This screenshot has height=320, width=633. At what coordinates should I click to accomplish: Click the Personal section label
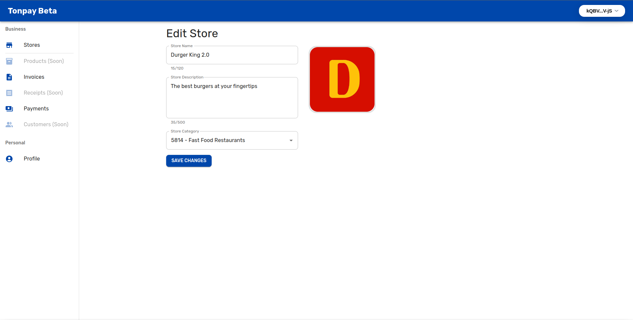tap(15, 143)
